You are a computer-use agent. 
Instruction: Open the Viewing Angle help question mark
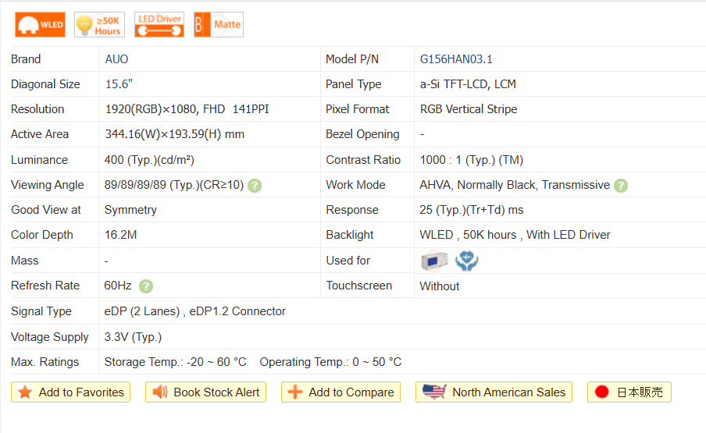tap(255, 186)
